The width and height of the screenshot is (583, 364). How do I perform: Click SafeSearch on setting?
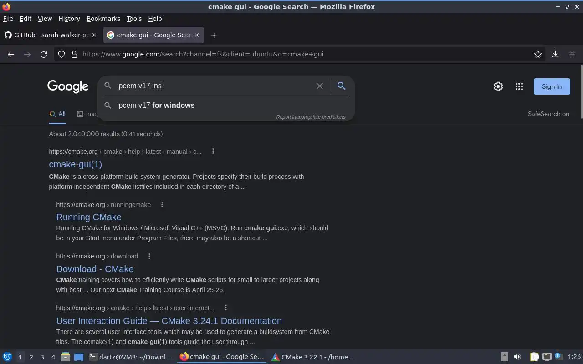pyautogui.click(x=548, y=114)
